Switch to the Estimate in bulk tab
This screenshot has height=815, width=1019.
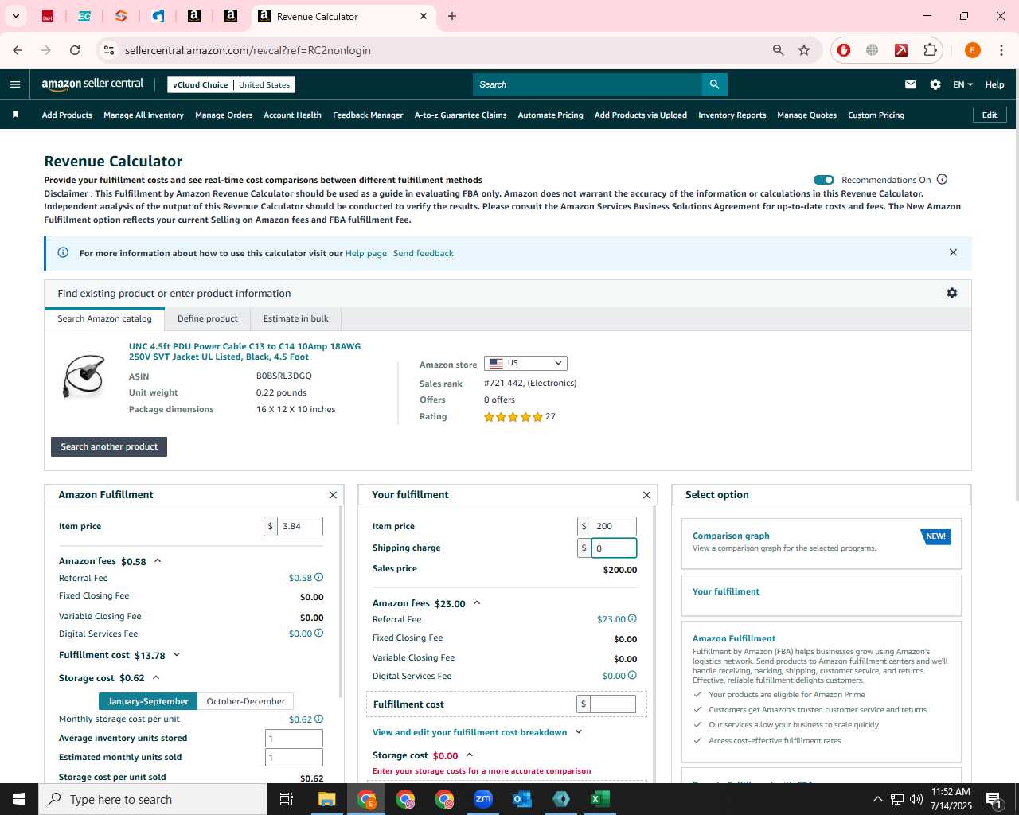click(295, 318)
